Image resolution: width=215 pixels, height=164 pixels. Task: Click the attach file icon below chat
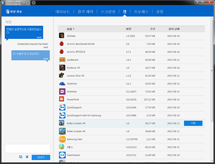coord(21,157)
